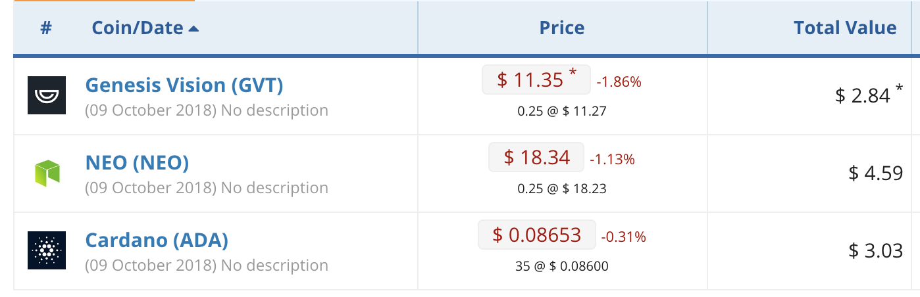Image resolution: width=920 pixels, height=297 pixels.
Task: Open the Genesis Vision (GVT) link
Action: point(184,85)
